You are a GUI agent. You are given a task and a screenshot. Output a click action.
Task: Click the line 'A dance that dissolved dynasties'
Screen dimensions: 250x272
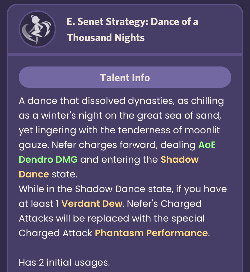(121, 101)
